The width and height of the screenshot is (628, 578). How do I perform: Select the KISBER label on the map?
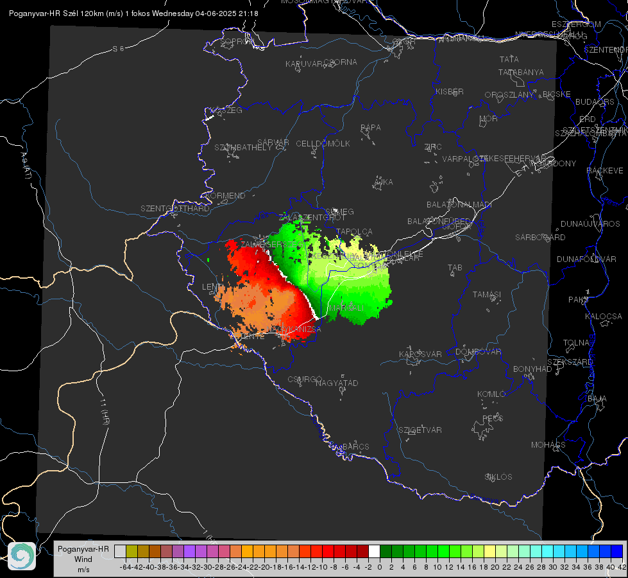pyautogui.click(x=450, y=91)
